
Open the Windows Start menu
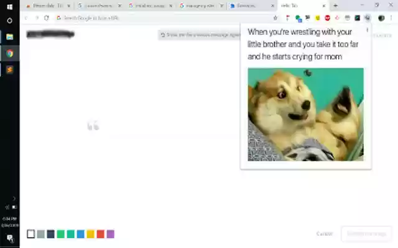point(10,7)
